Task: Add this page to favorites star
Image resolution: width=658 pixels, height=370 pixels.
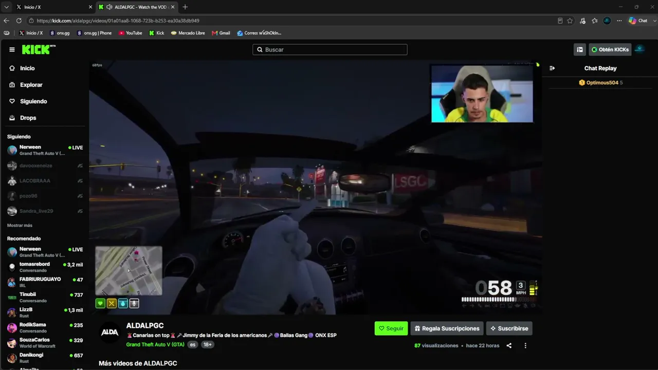Action: pyautogui.click(x=570, y=21)
